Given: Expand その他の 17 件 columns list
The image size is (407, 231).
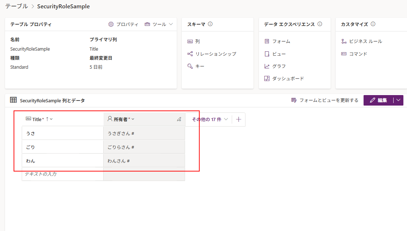Looking at the screenshot, I should point(210,119).
